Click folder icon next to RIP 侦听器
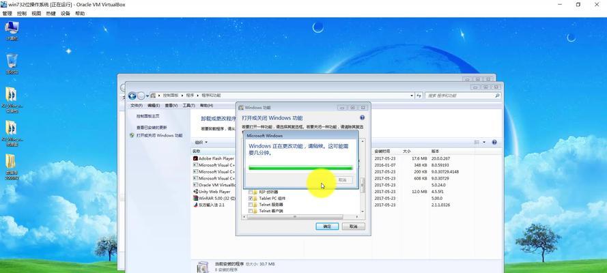The height and width of the screenshot is (273, 607). [x=255, y=192]
